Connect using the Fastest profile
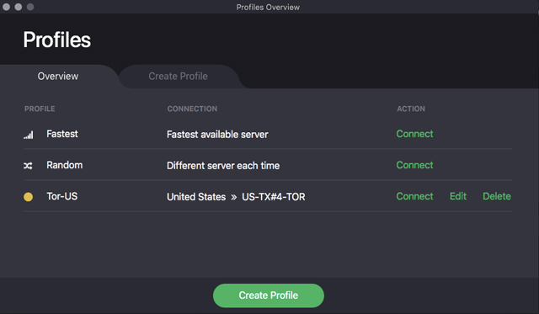This screenshot has width=539, height=314. click(414, 134)
